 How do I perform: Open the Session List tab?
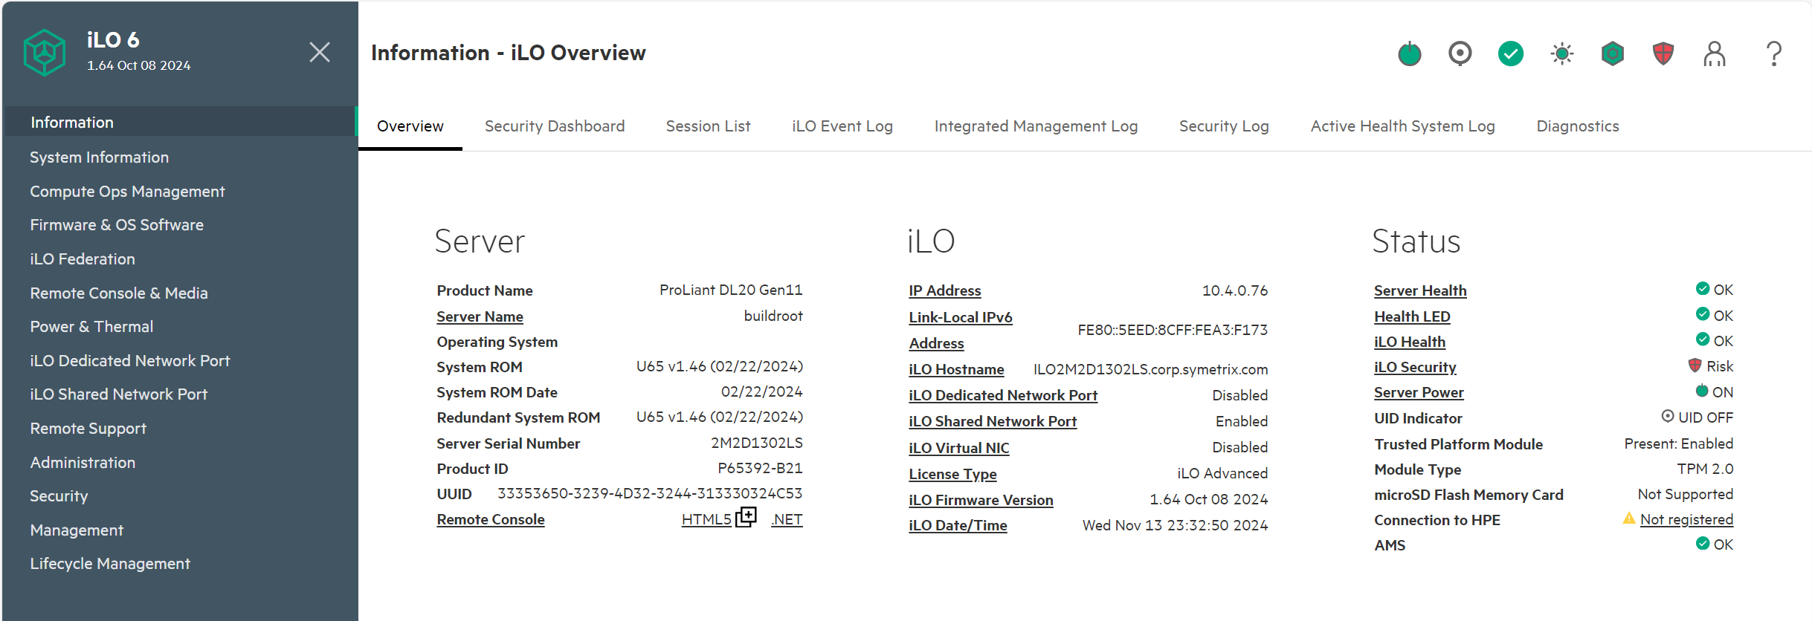[x=709, y=126]
